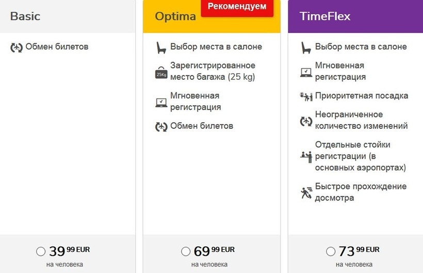The image size is (423, 273).
Task: Click the instant check-in laptop icon in TimeFlex
Action: pos(306,73)
